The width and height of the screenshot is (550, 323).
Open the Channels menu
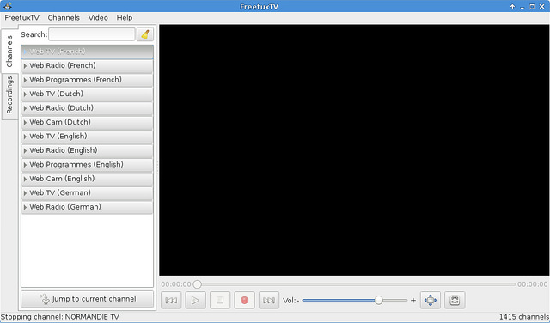pyautogui.click(x=64, y=17)
